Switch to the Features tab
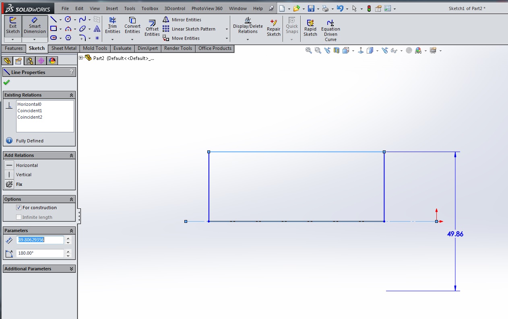 [x=13, y=48]
